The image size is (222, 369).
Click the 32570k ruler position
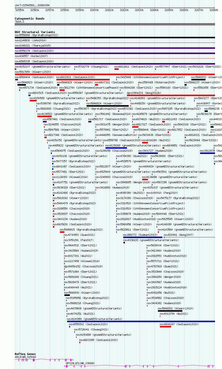pyautogui.click(x=49, y=10)
